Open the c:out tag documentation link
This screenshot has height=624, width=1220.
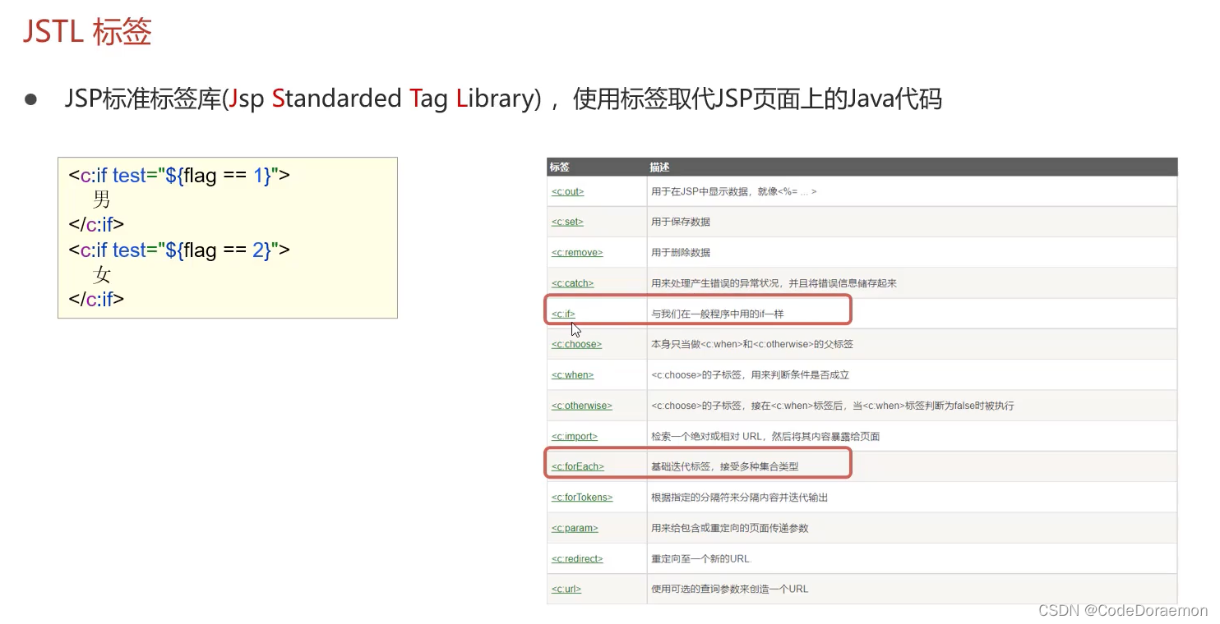pyautogui.click(x=567, y=191)
